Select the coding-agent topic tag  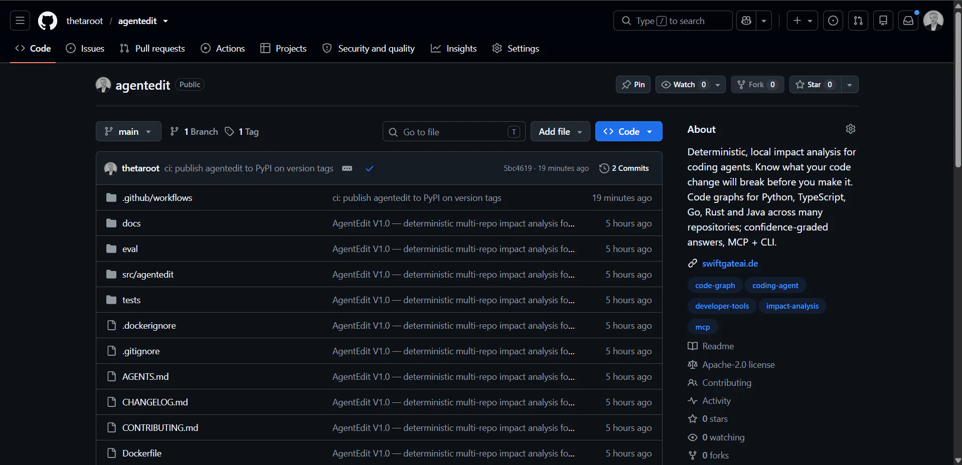point(775,286)
